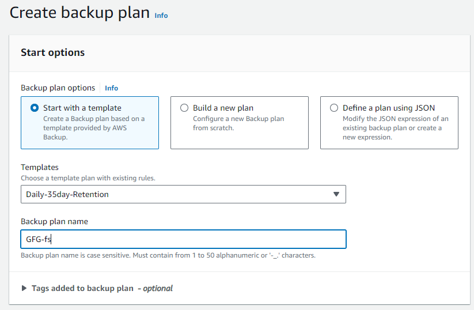This screenshot has width=474, height=310.
Task: Click the "Backup plan options" label
Action: 58,88
